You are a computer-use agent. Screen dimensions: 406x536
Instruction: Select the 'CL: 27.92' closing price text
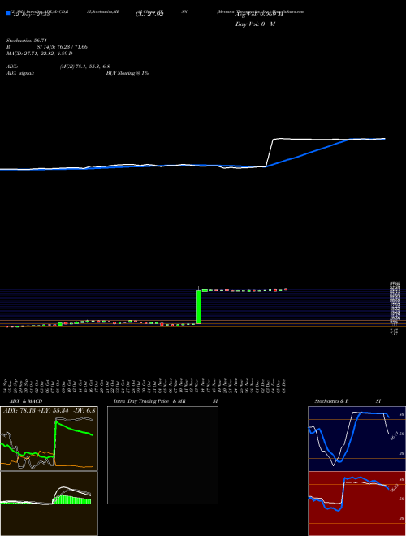click(149, 15)
